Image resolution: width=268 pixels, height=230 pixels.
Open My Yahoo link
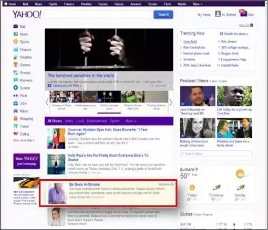[x=204, y=15]
